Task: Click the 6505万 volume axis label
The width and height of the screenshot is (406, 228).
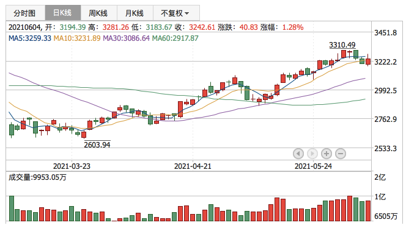Action: point(386,216)
